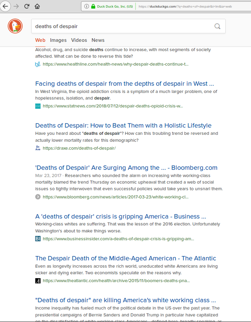Click the Business Insider BI favicon
This screenshot has width=251, height=322.
(38, 239)
